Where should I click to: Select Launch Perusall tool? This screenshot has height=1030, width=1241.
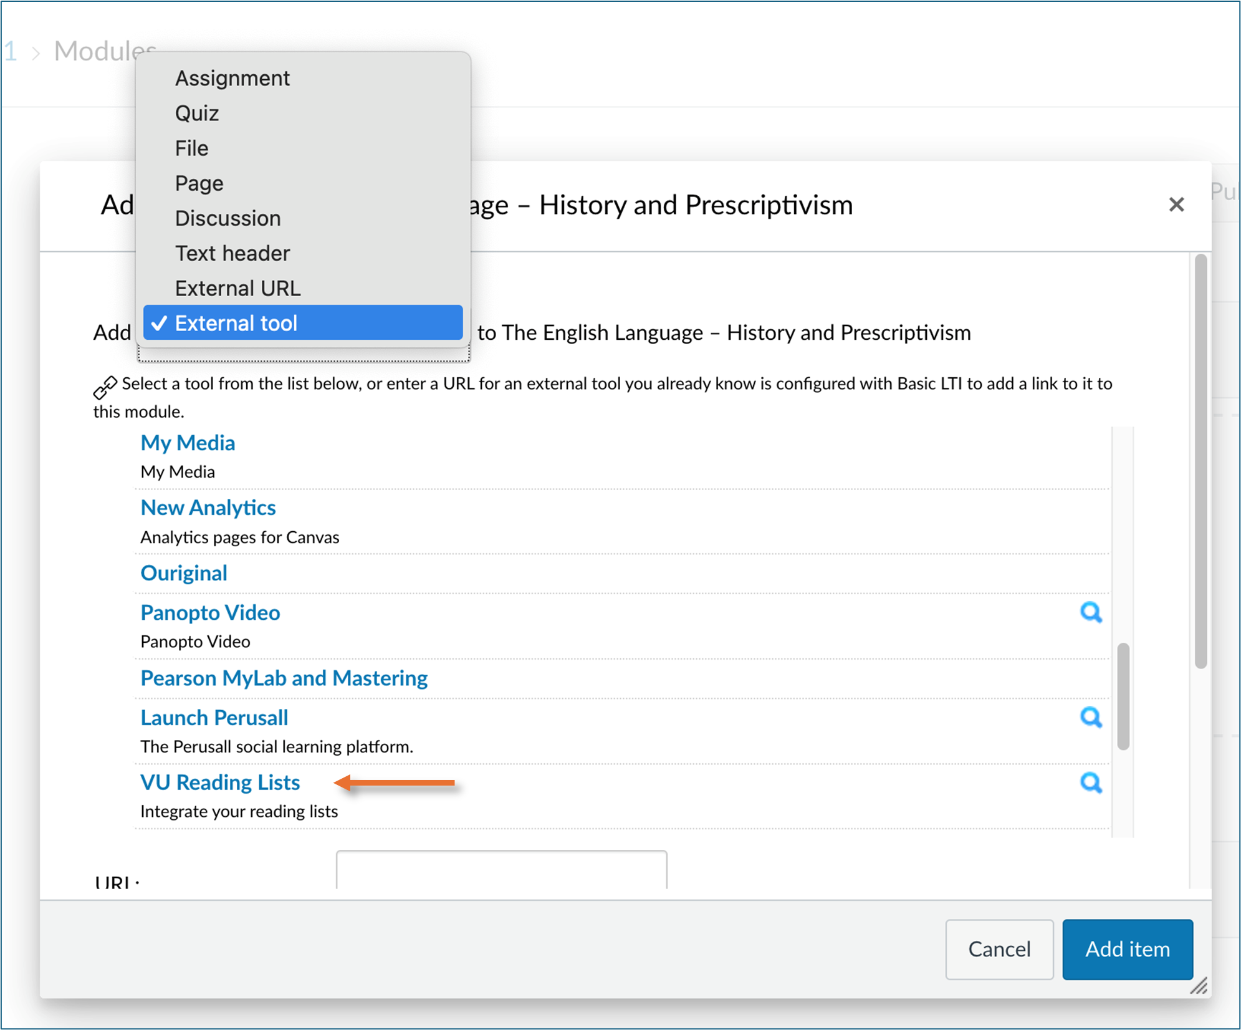tap(214, 718)
